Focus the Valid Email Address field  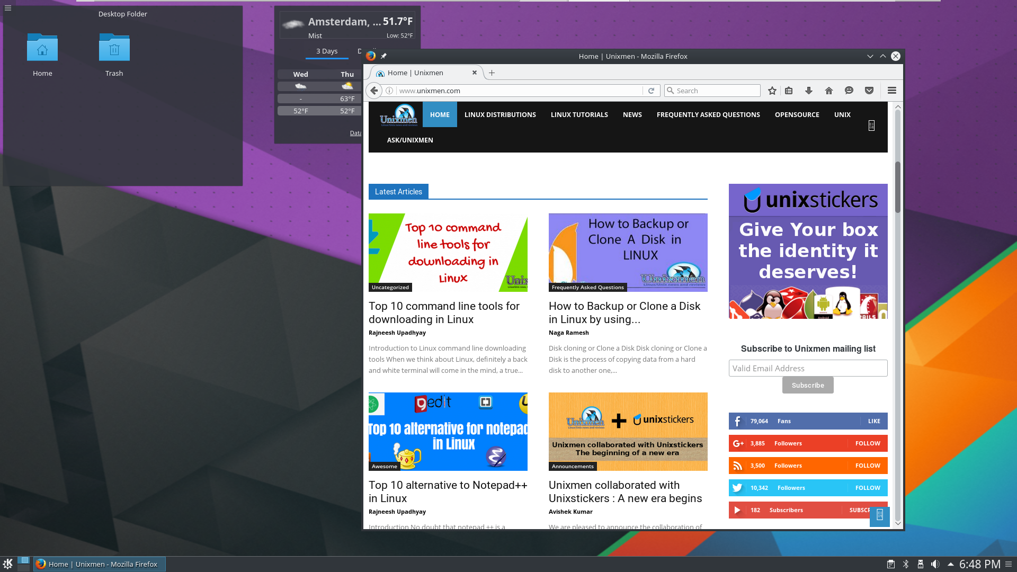tap(808, 368)
